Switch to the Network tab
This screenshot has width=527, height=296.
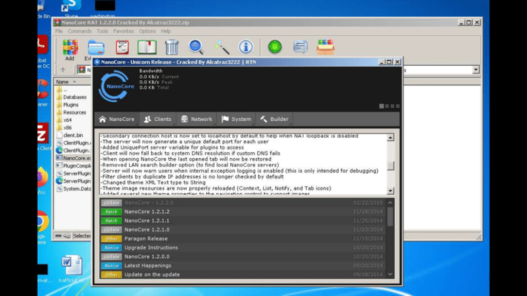tap(197, 119)
